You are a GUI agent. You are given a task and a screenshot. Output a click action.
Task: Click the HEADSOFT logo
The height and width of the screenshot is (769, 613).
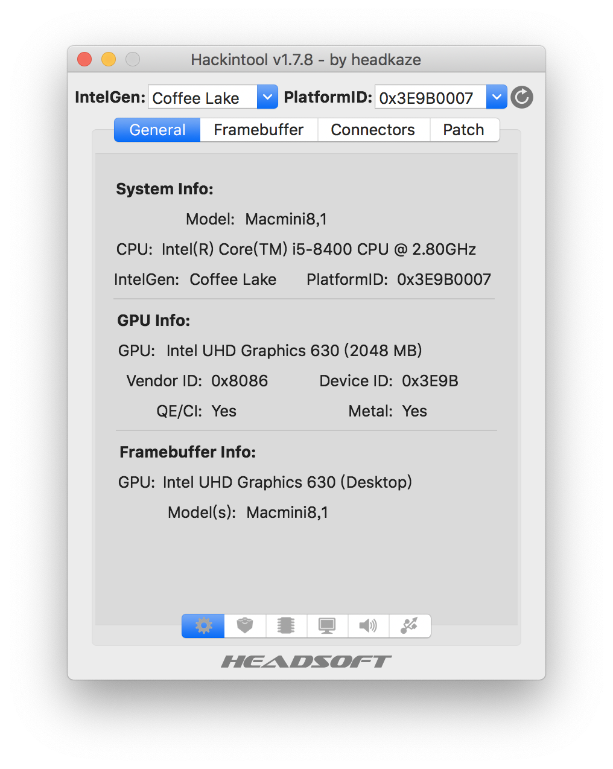coord(306,662)
